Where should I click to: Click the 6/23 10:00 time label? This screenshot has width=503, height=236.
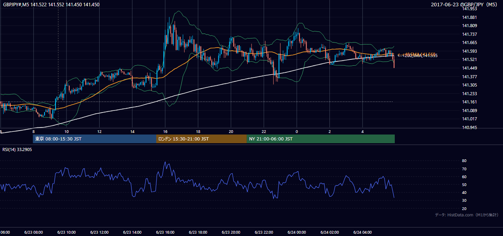(x=66, y=232)
